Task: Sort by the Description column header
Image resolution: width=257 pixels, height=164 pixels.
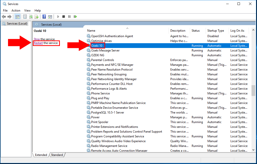Action: point(179,31)
